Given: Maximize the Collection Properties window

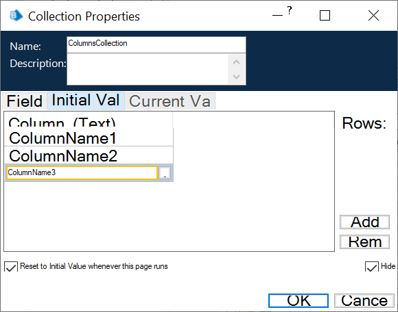Looking at the screenshot, I should (x=325, y=16).
